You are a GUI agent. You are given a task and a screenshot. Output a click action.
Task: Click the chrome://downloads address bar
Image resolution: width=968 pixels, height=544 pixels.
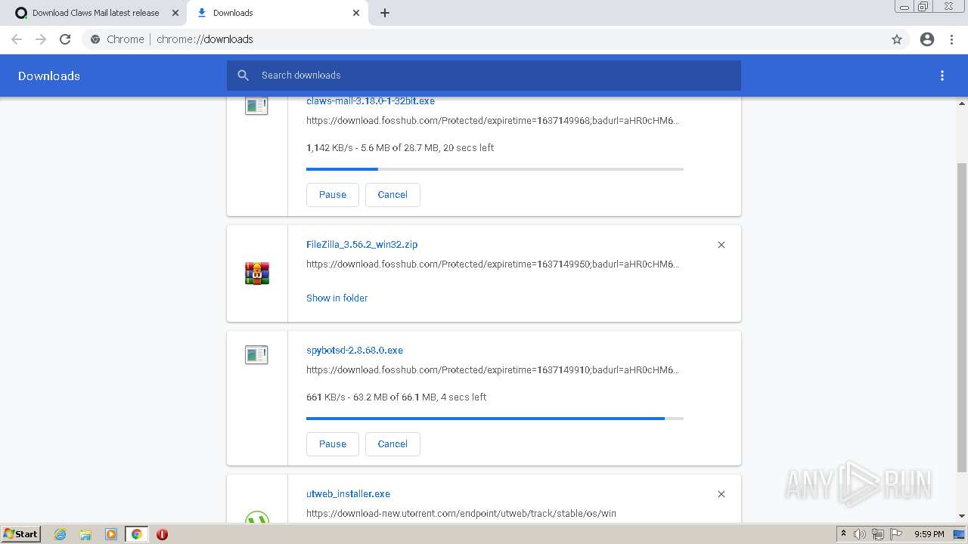(484, 39)
